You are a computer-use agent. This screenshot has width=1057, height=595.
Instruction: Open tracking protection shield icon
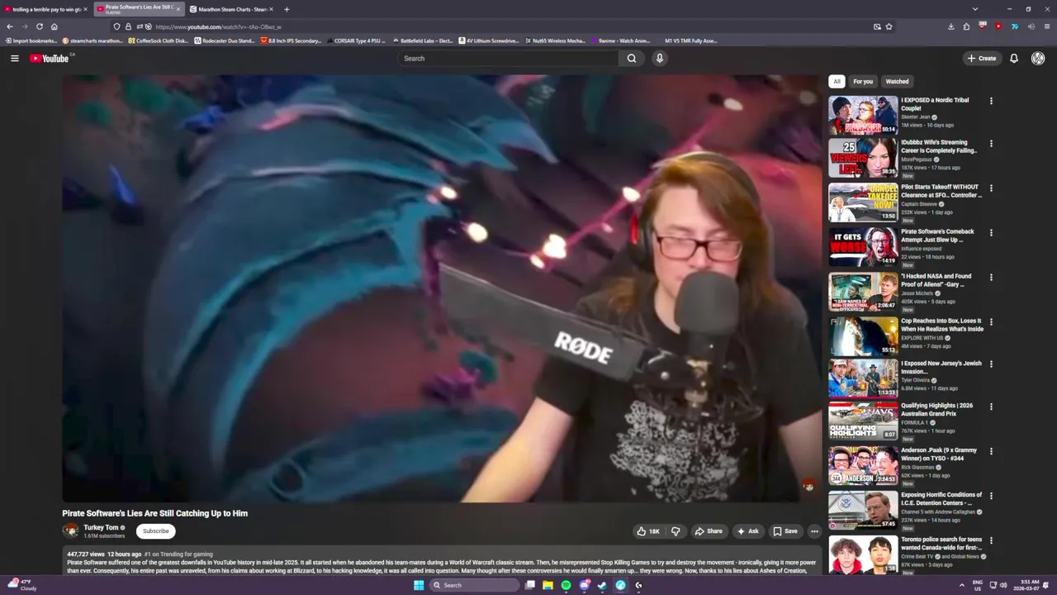click(x=116, y=26)
